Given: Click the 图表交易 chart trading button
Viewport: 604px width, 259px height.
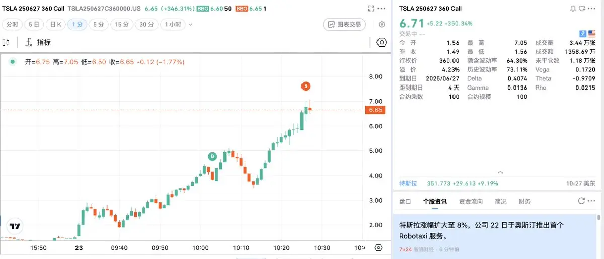Looking at the screenshot, I should [x=344, y=24].
